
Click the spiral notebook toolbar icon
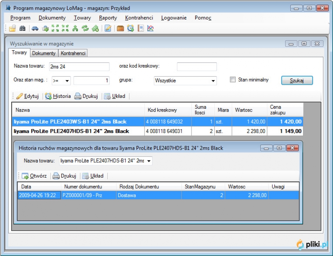(141, 28)
